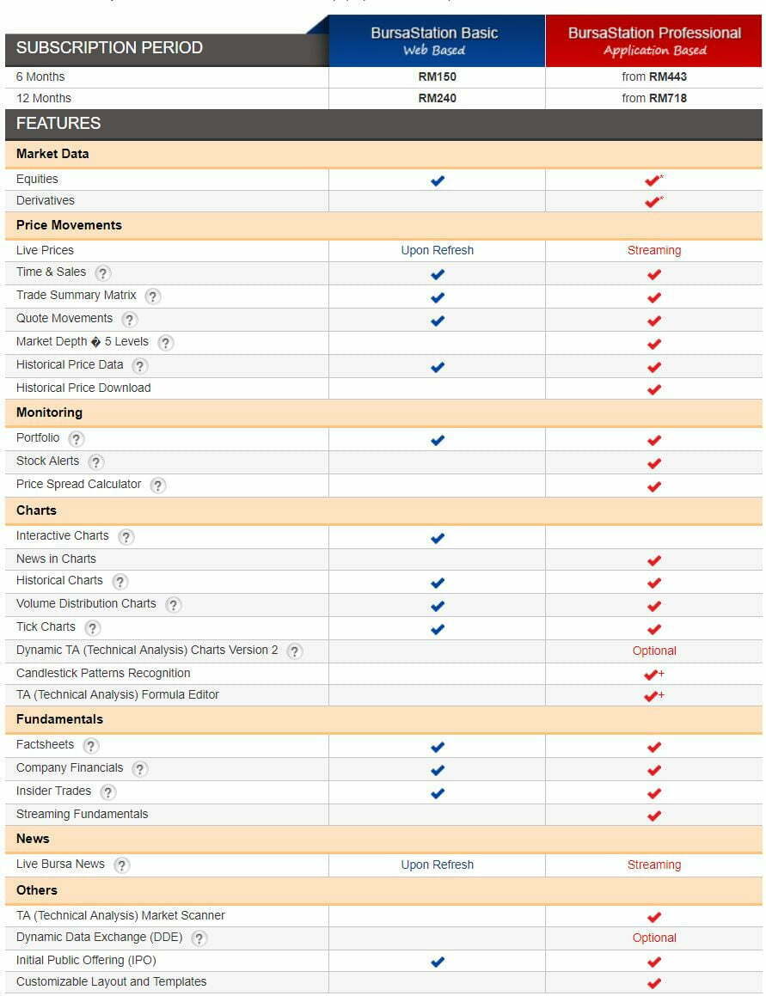
Task: Click Streaming text in the Live Prices row
Action: pos(654,250)
